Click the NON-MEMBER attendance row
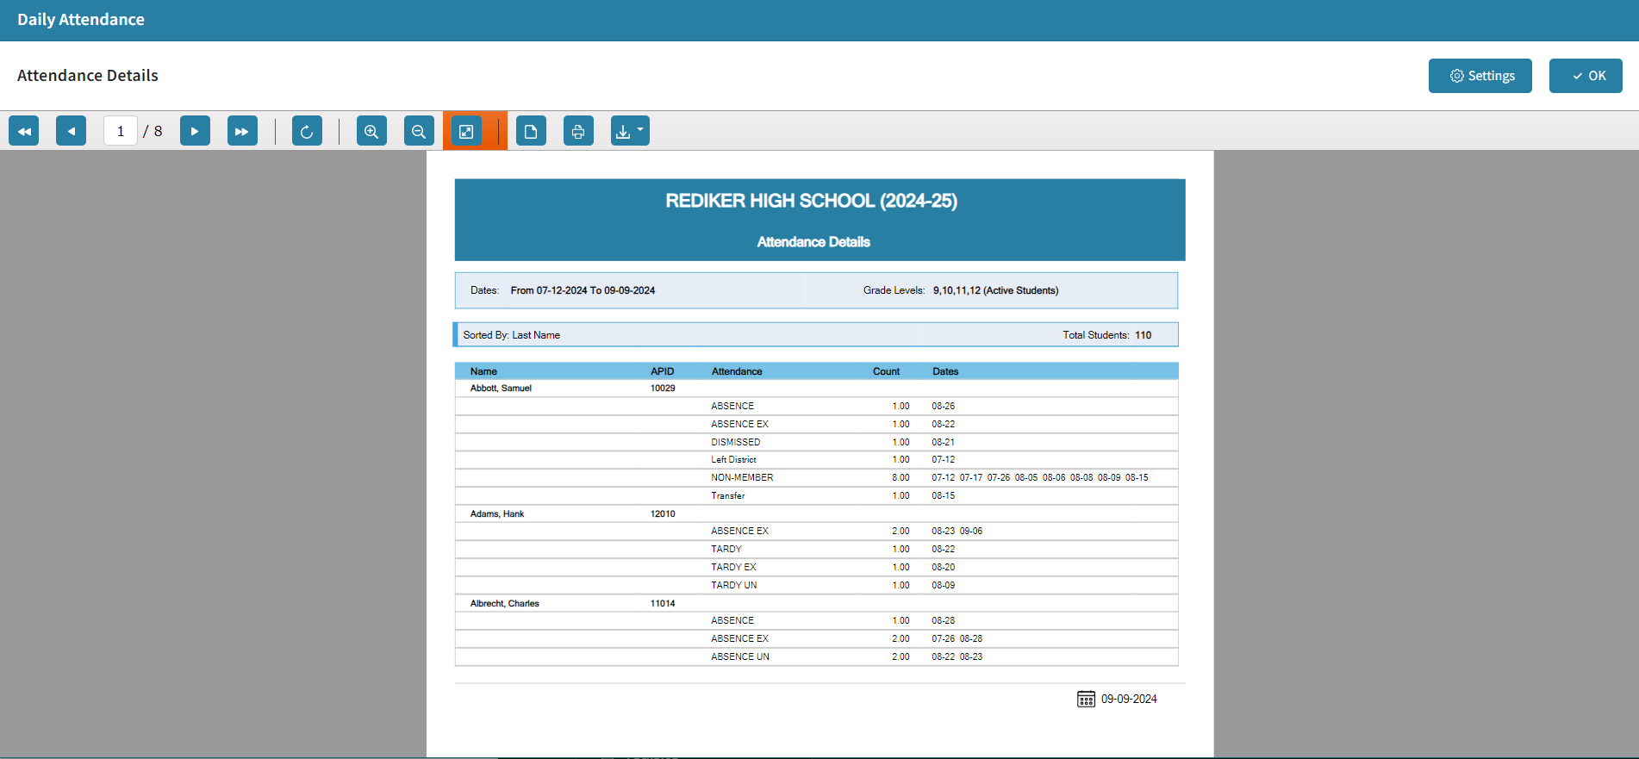 click(x=816, y=478)
